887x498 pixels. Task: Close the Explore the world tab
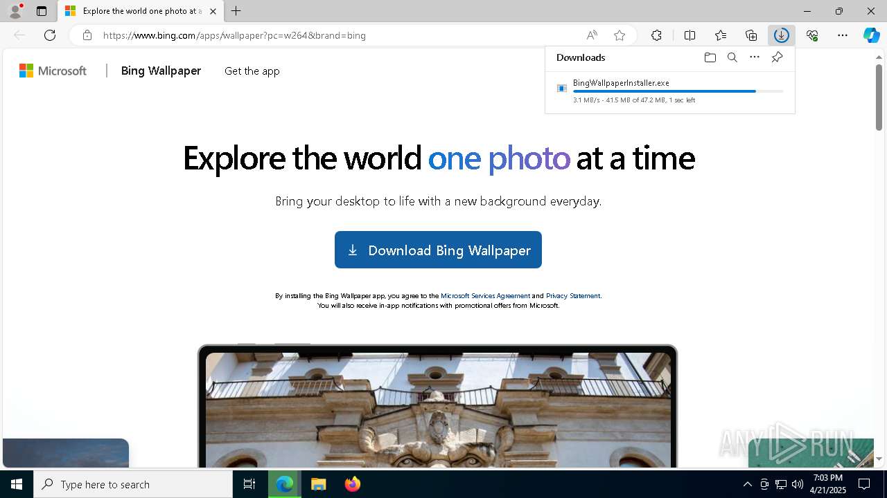[213, 11]
